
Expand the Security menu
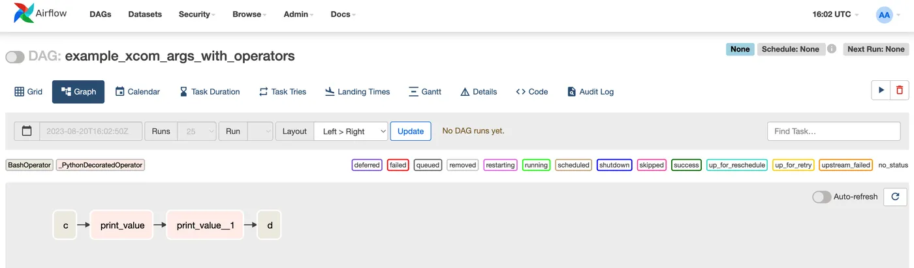click(197, 14)
